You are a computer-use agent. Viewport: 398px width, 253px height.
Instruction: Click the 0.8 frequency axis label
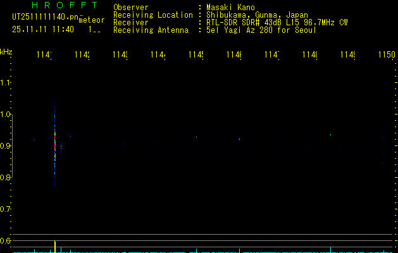[5, 177]
